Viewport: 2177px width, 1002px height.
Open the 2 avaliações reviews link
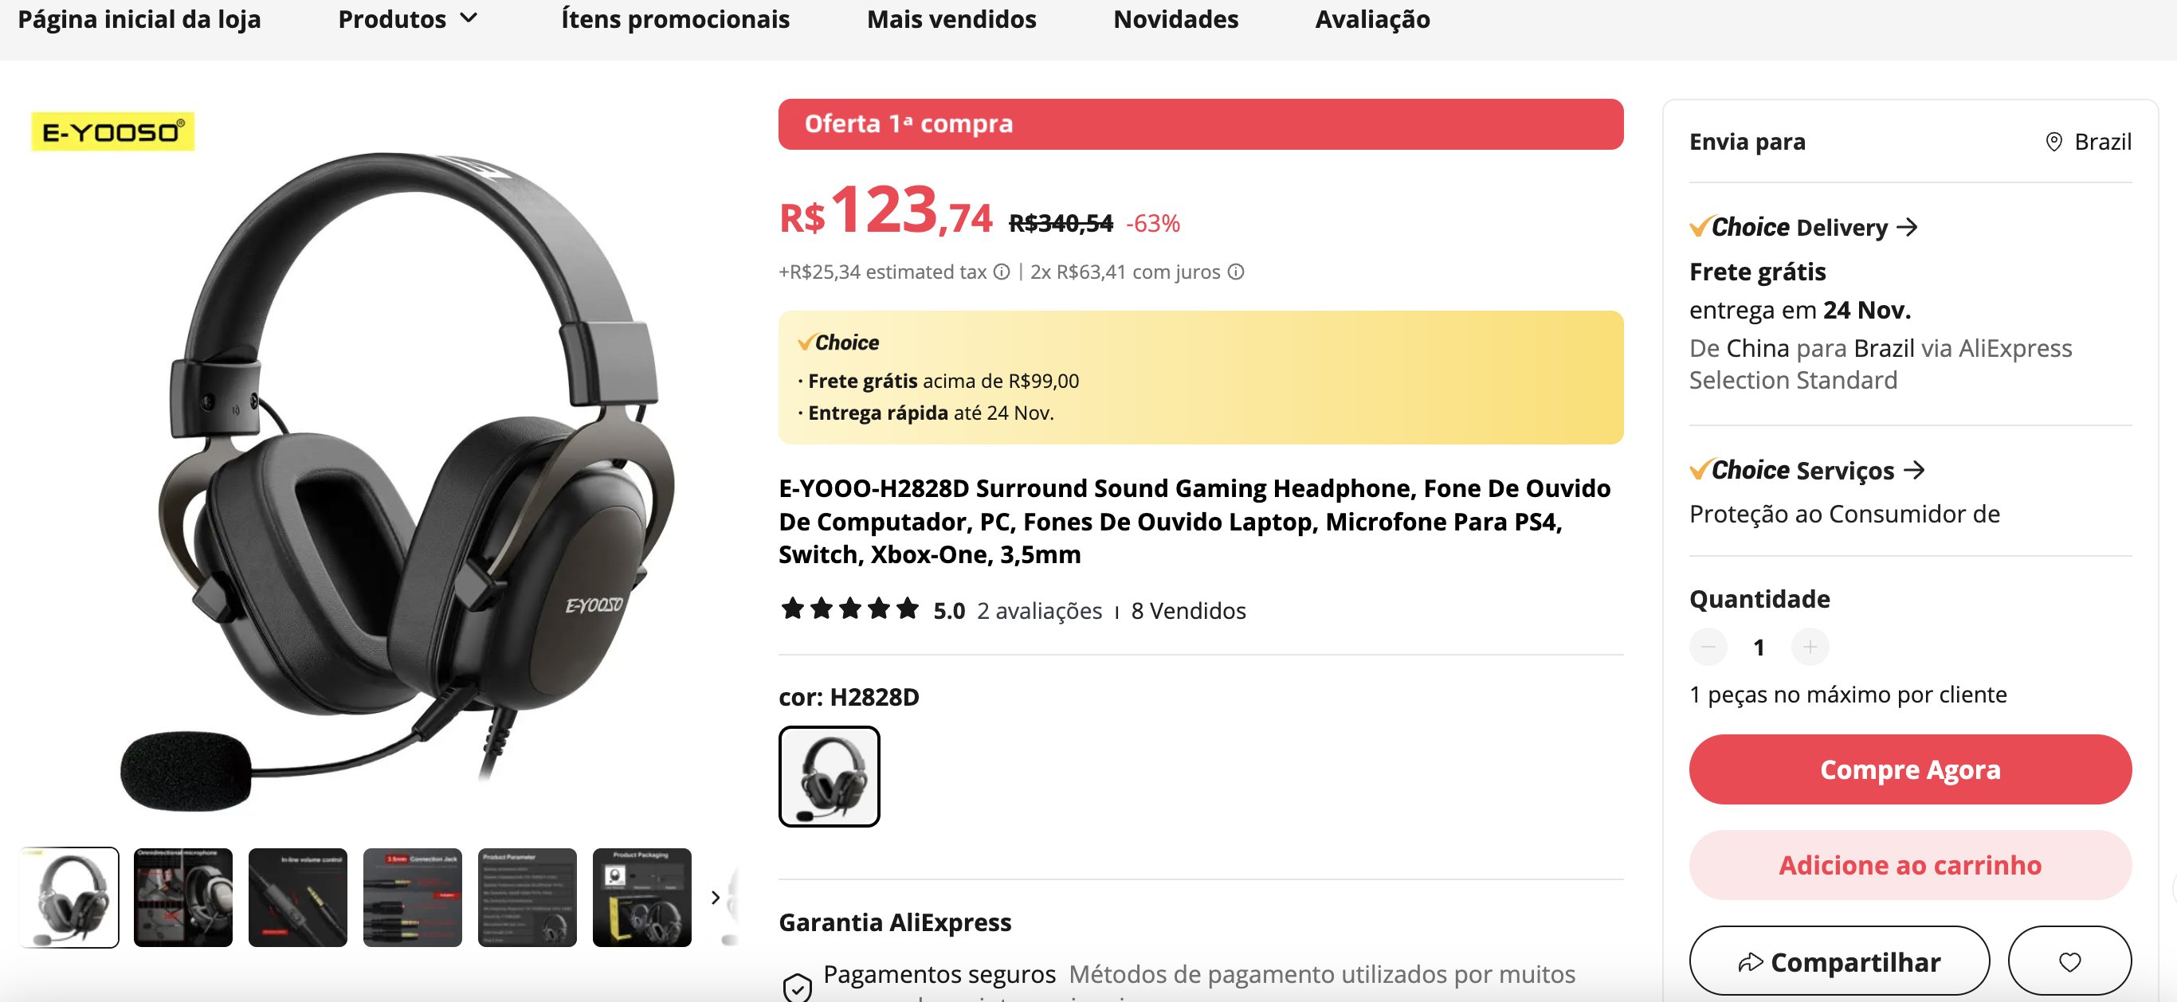click(1039, 611)
